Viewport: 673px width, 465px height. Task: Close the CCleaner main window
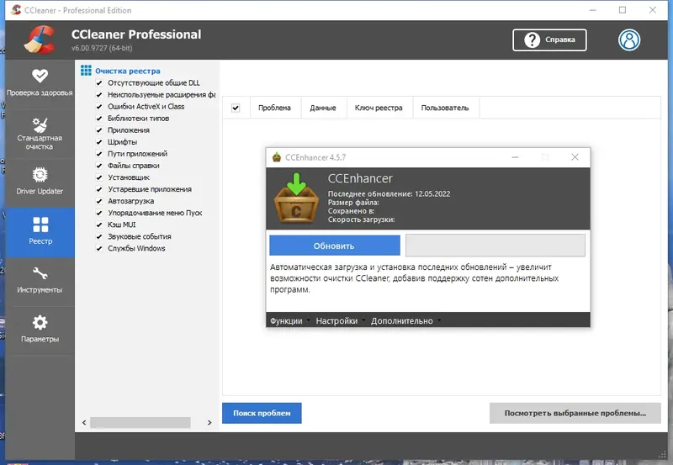click(x=653, y=10)
